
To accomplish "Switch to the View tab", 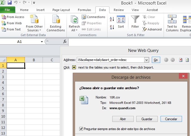I will [x=135, y=10].
